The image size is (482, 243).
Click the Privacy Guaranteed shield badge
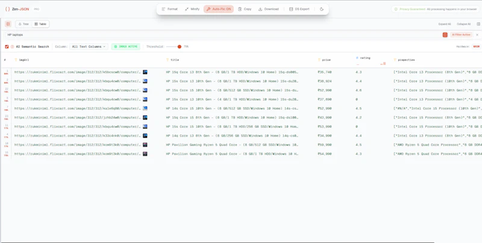pyautogui.click(x=435, y=9)
